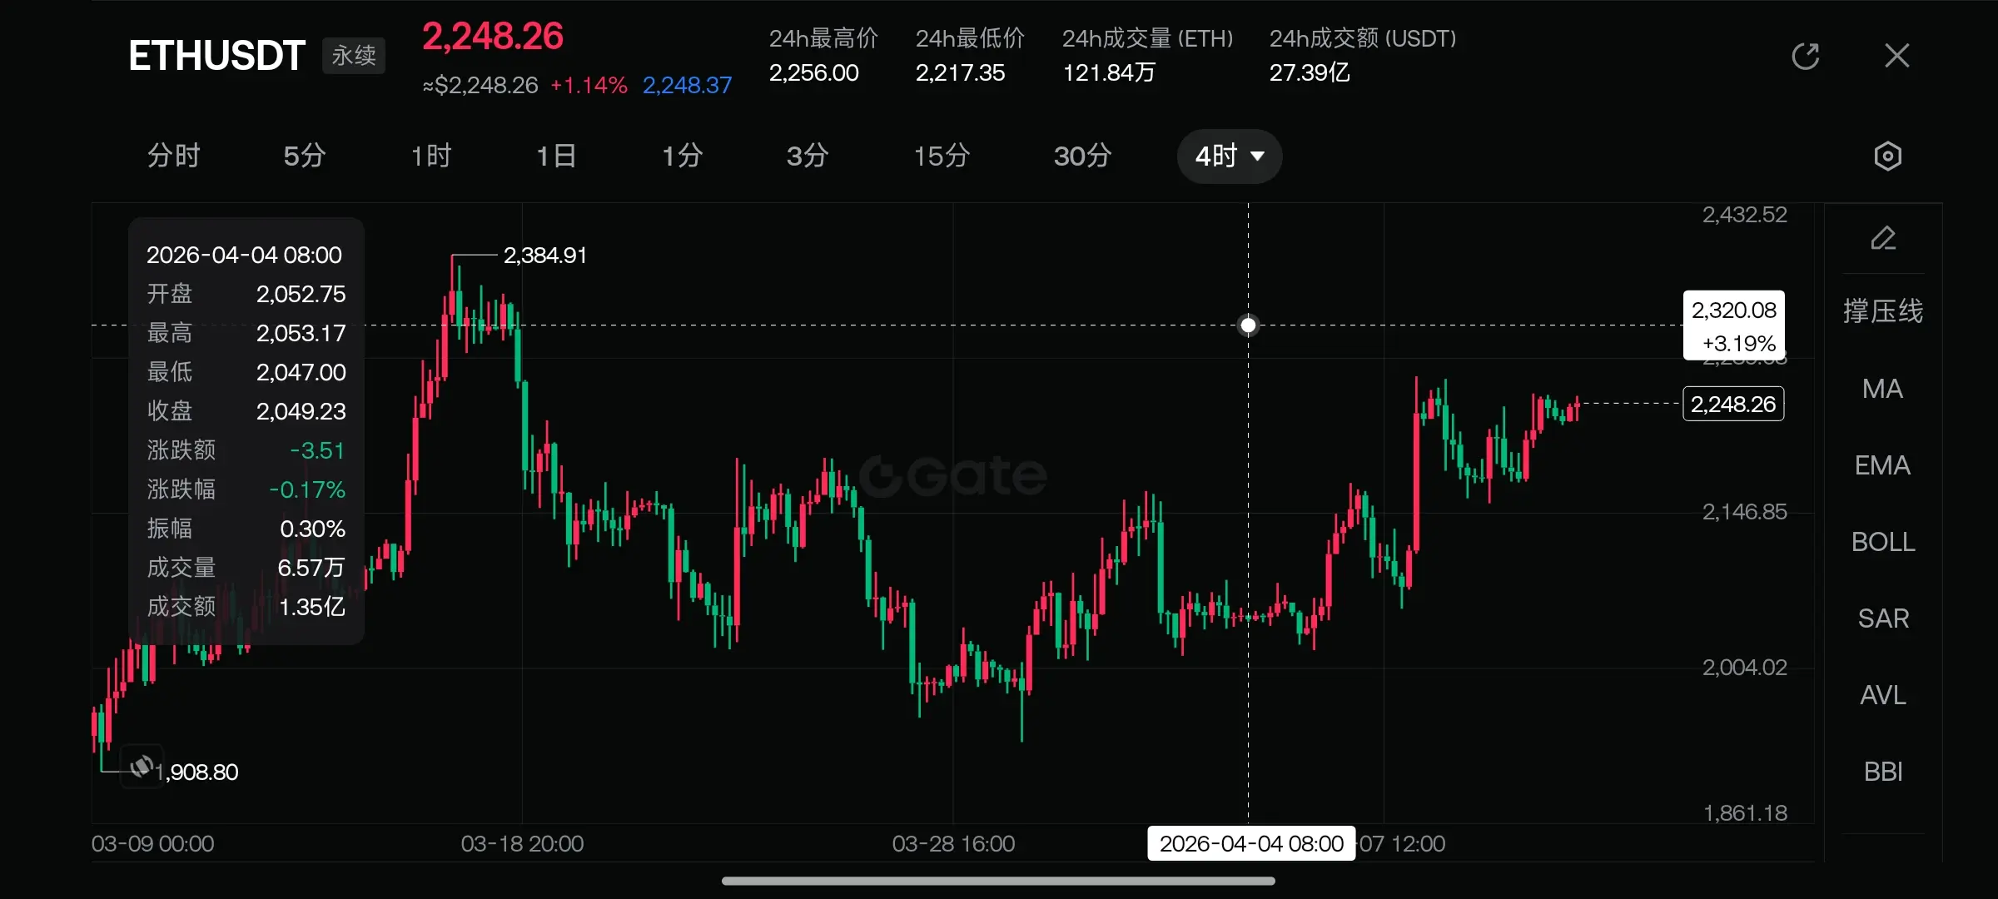Enable the AVL indicator
Screen dimensions: 1998x899
pyautogui.click(x=1882, y=695)
